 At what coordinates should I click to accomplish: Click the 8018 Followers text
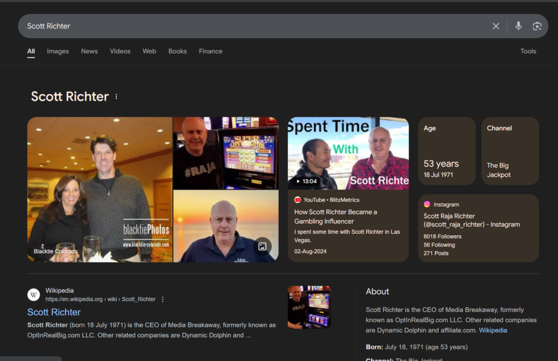442,236
